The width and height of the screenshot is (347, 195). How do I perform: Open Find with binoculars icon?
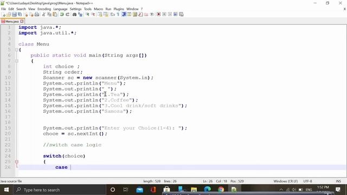click(x=74, y=15)
